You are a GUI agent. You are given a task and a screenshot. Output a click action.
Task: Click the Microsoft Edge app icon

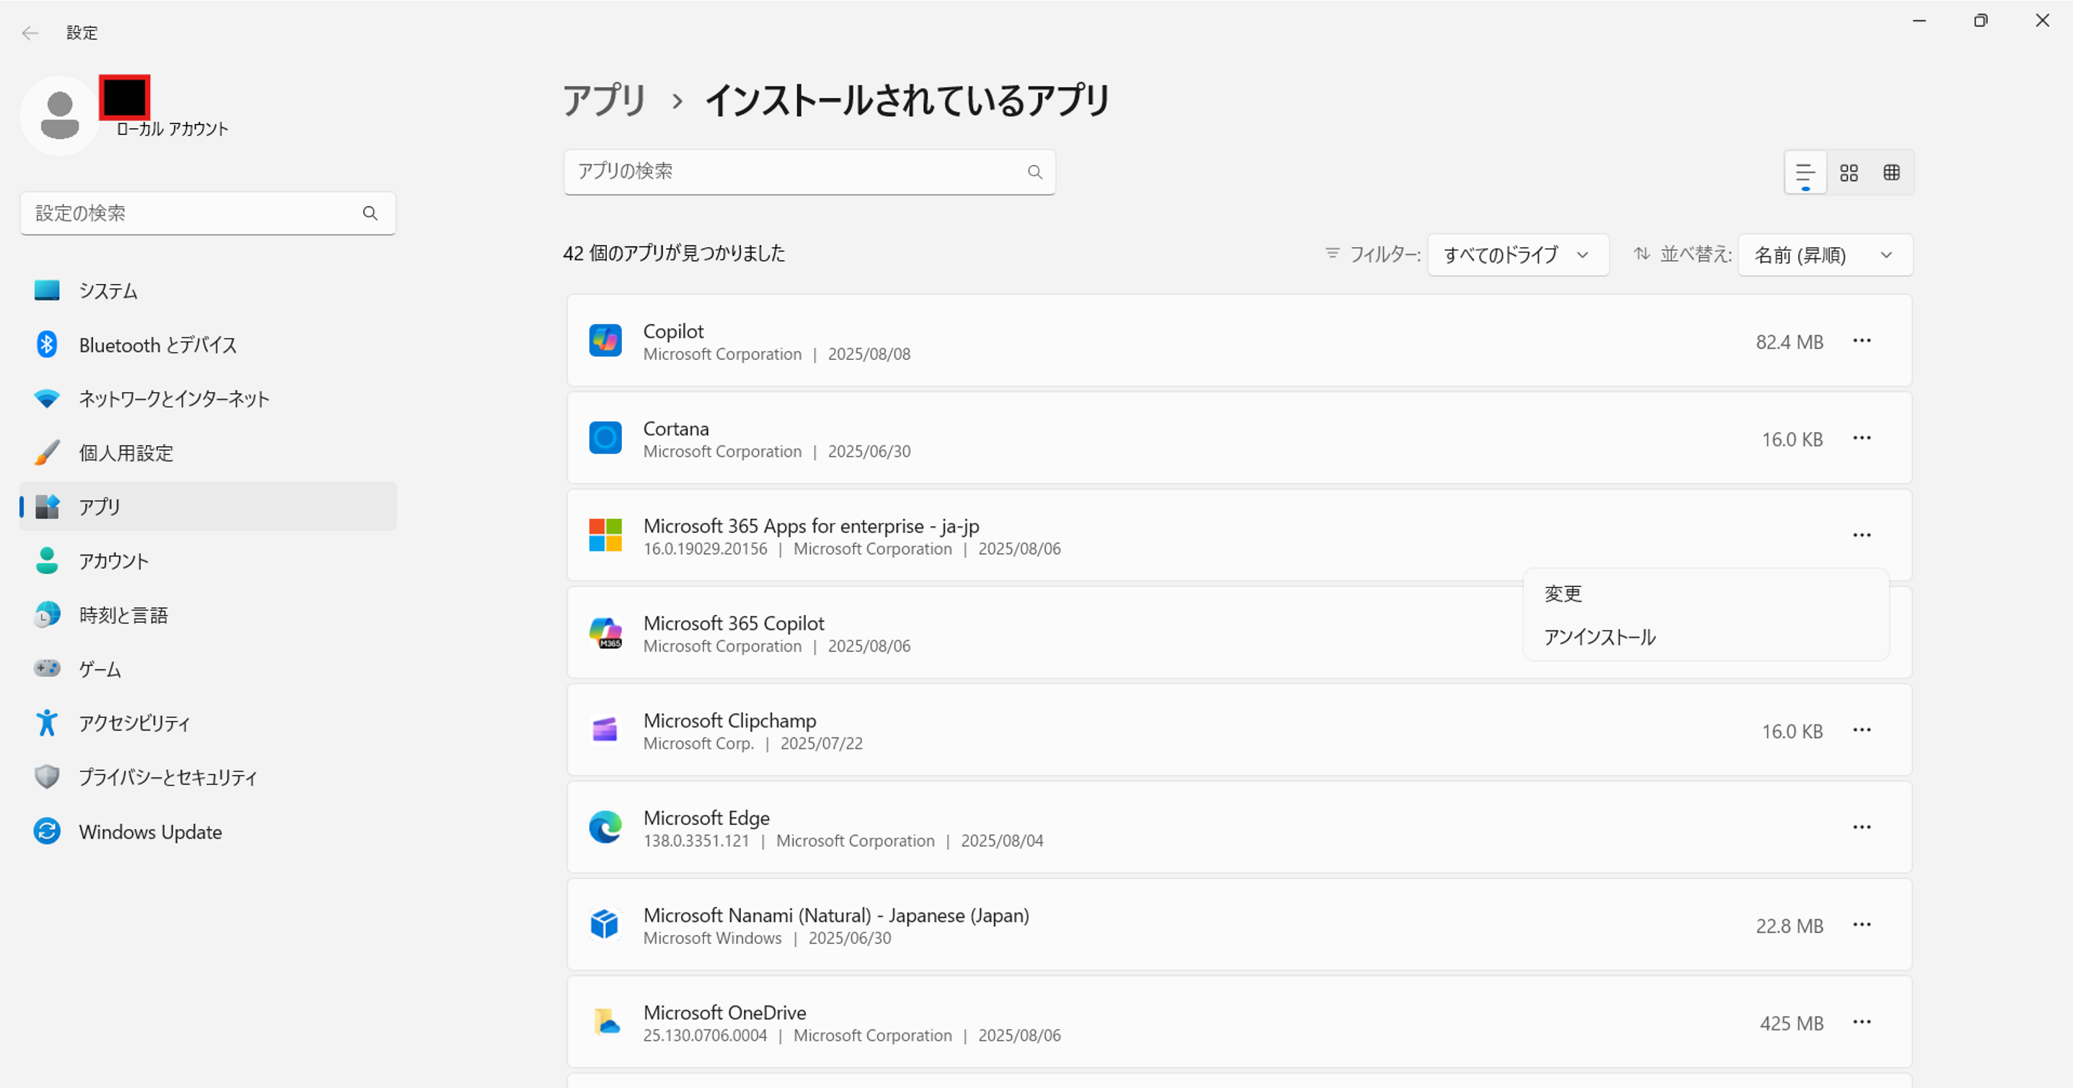pyautogui.click(x=605, y=827)
